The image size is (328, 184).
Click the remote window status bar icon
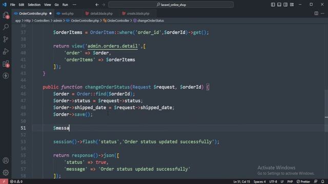point(4,181)
